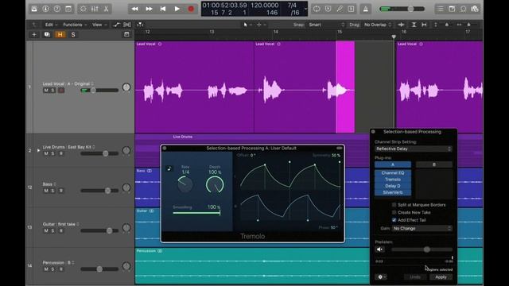Image resolution: width=509 pixels, height=286 pixels.
Task: Open the View menu in Tracks area
Action: (99, 25)
